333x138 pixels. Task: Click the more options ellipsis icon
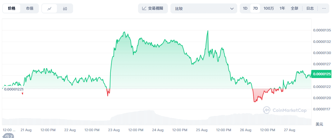click(324, 8)
